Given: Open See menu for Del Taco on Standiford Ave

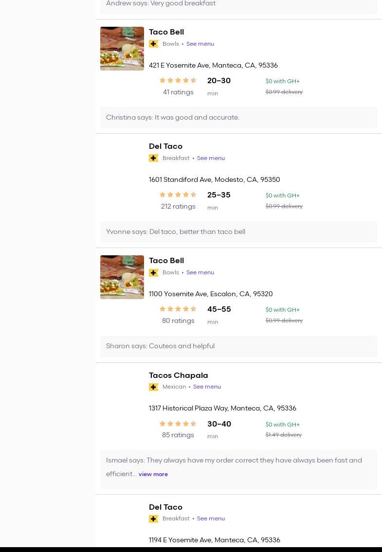Looking at the screenshot, I should coord(211,158).
